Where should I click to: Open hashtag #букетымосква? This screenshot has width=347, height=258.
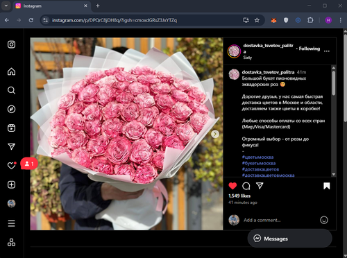(x=259, y=163)
